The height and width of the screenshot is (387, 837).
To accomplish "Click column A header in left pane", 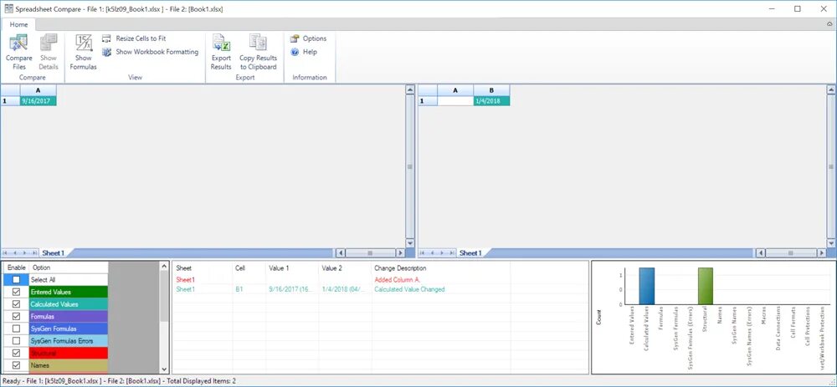I will click(38, 90).
